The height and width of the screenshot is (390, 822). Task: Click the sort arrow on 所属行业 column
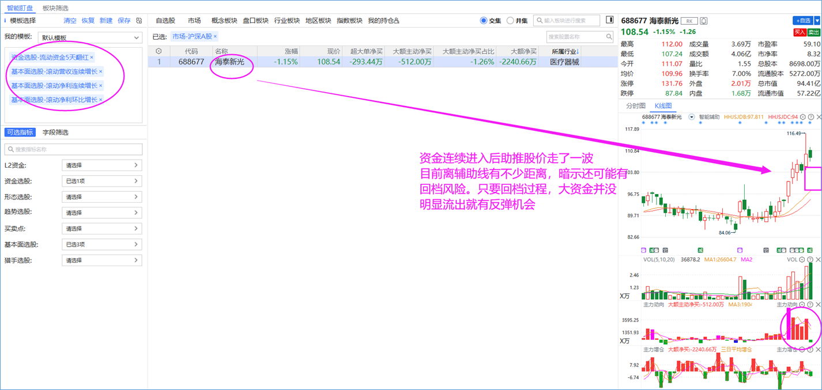point(578,51)
